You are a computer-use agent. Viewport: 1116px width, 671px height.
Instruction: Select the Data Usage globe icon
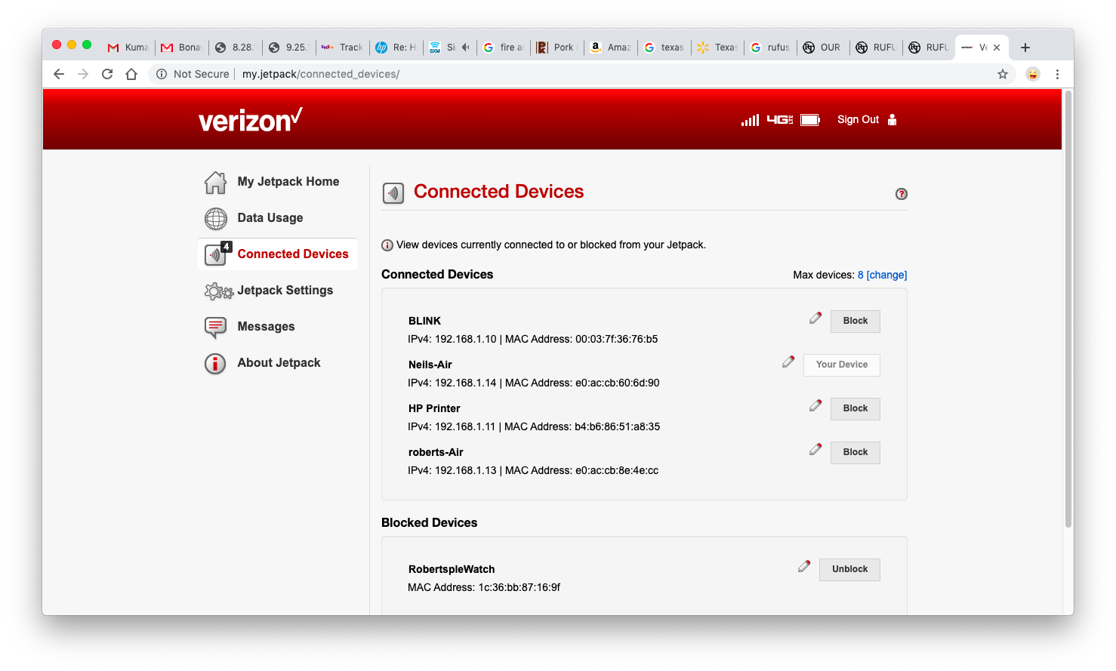215,218
